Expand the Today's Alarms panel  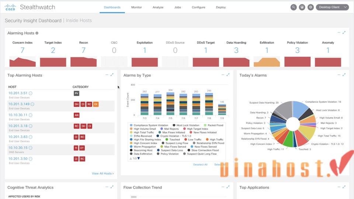coord(344,75)
